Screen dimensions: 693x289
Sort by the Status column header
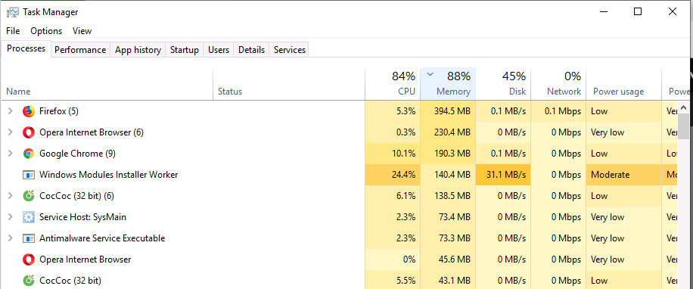[x=289, y=85]
